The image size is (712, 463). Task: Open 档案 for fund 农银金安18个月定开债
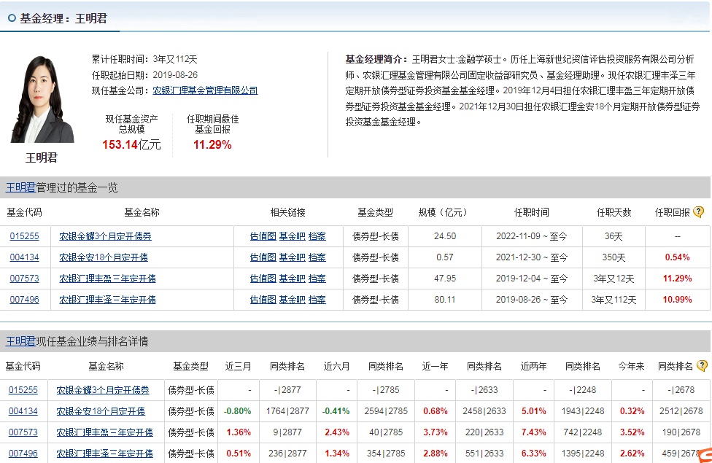tap(317, 257)
